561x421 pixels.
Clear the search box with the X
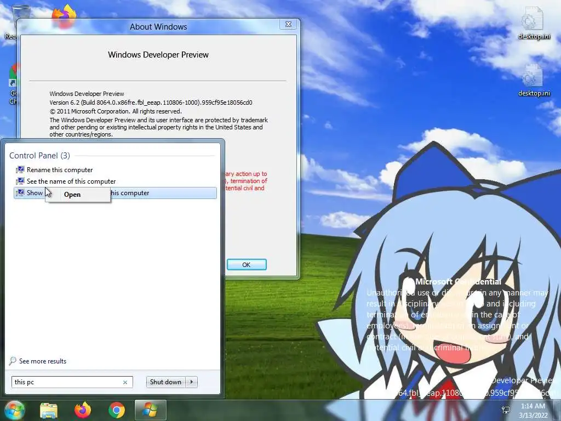pos(125,382)
